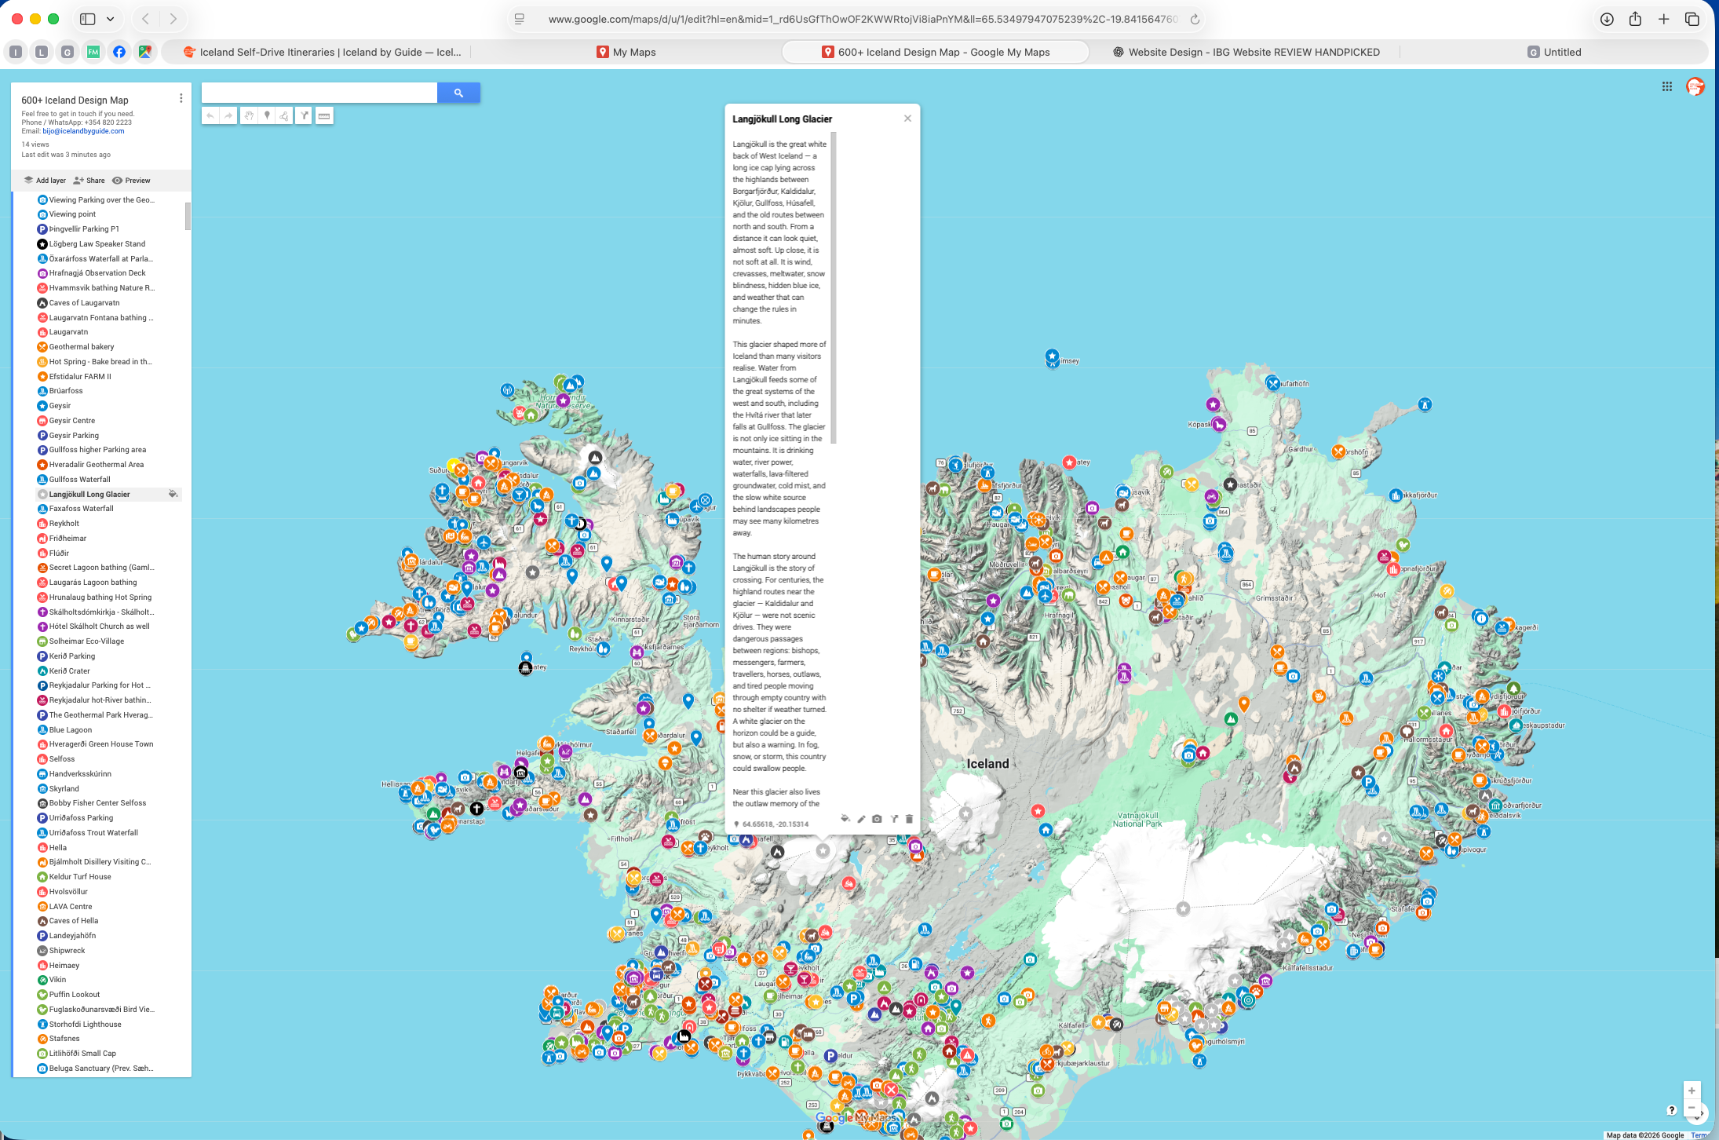Open a new Safari tab with plus
1719x1140 pixels.
1663,19
